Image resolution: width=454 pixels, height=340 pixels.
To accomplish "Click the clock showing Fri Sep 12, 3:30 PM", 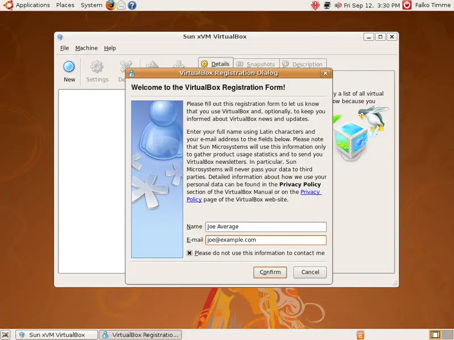I will pyautogui.click(x=372, y=5).
